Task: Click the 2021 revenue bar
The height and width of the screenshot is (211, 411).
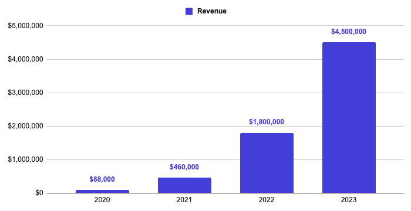Action: click(x=184, y=185)
